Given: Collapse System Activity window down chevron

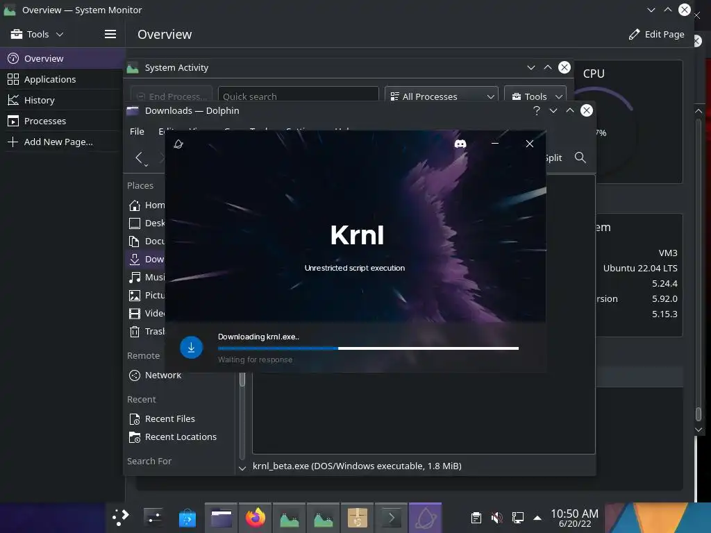Looking at the screenshot, I should point(531,67).
